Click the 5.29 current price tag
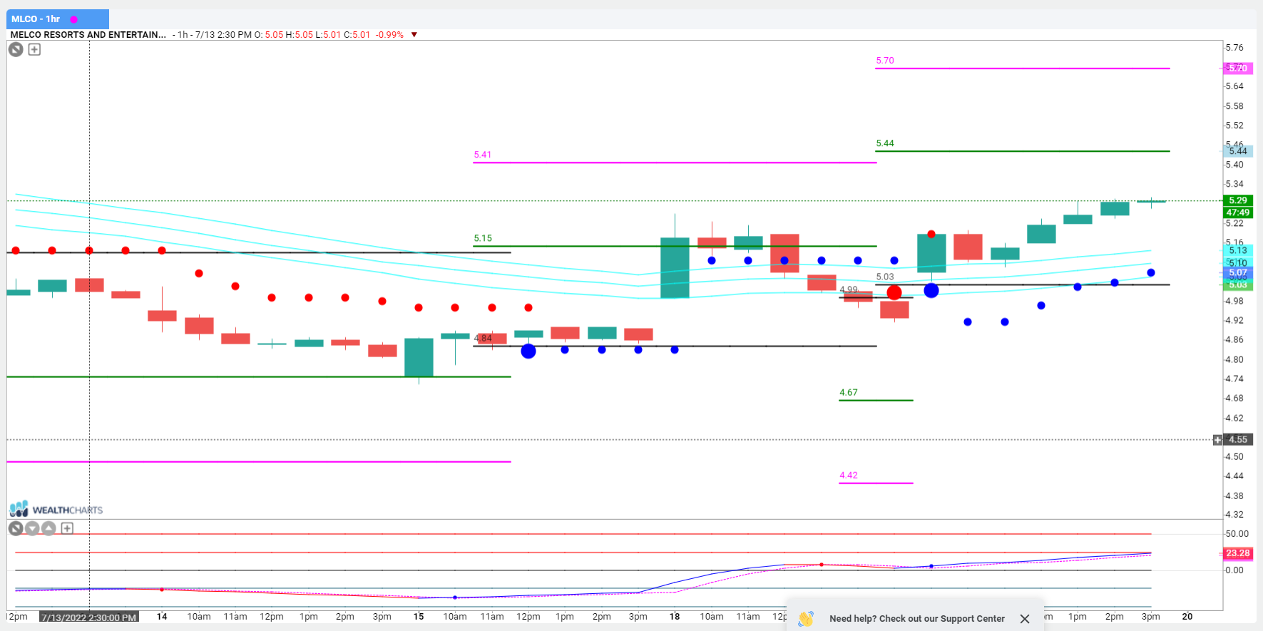The image size is (1263, 631). pos(1238,200)
